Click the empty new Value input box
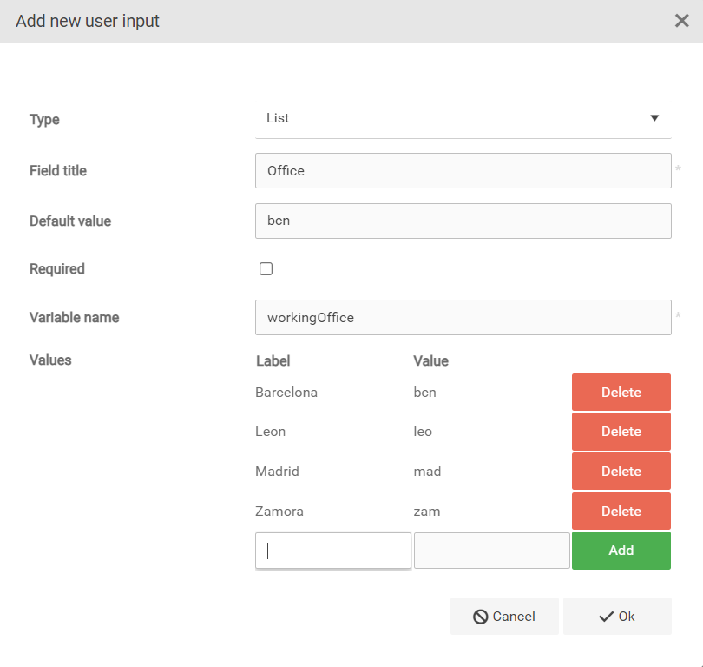Image resolution: width=703 pixels, height=667 pixels. coord(491,551)
